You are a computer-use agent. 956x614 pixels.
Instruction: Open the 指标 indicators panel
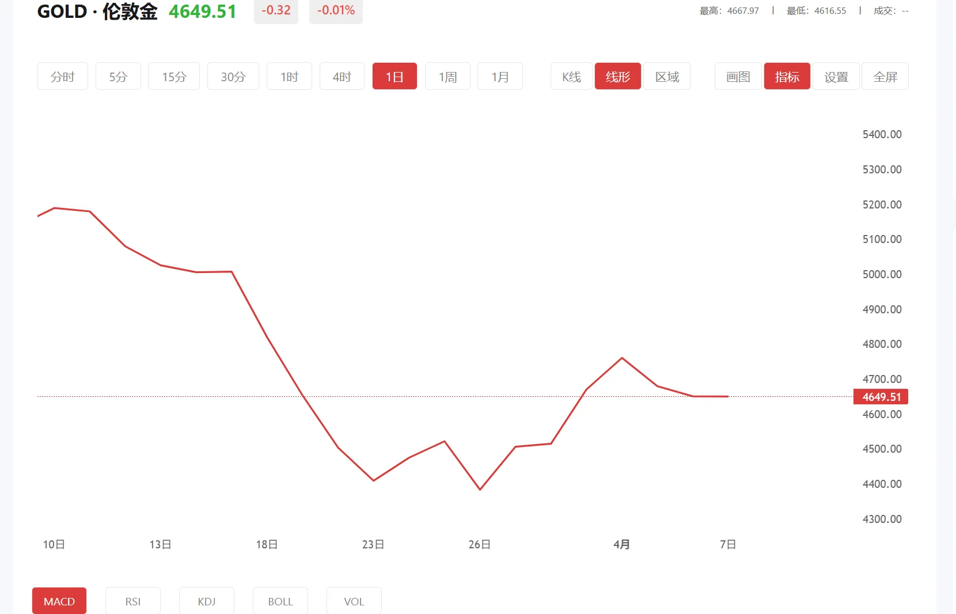[787, 76]
